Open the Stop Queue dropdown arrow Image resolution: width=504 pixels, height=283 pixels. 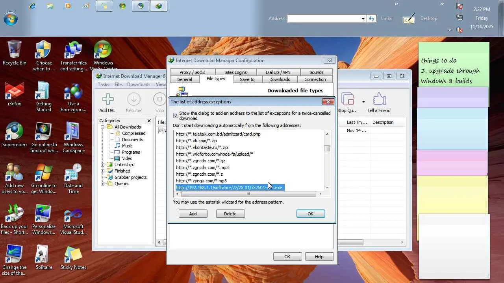pos(363,102)
